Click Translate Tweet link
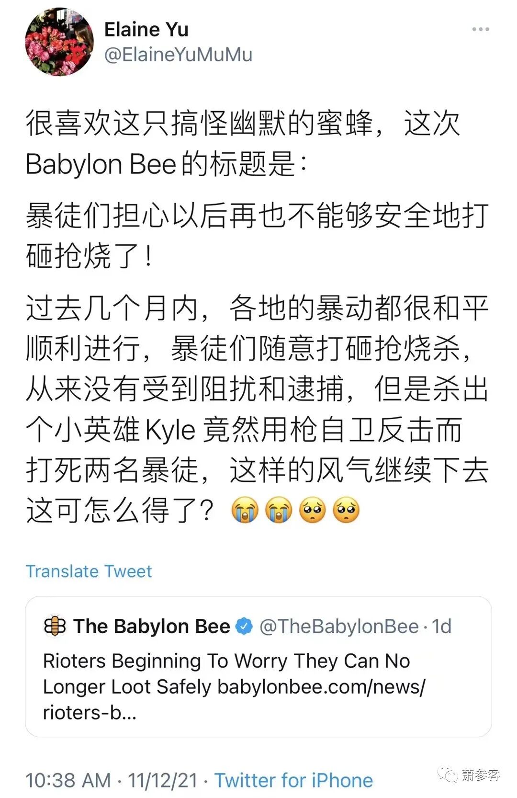Screen dimensions: 517x798 (x=89, y=571)
